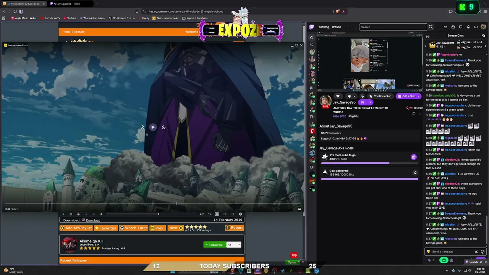The height and width of the screenshot is (275, 489).
Task: Open the 1x playback speed menu
Action: coord(209,214)
